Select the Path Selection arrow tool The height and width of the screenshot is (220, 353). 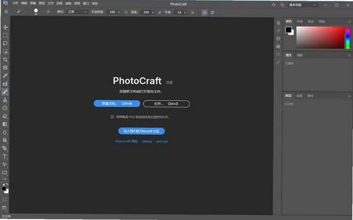[x=5, y=164]
